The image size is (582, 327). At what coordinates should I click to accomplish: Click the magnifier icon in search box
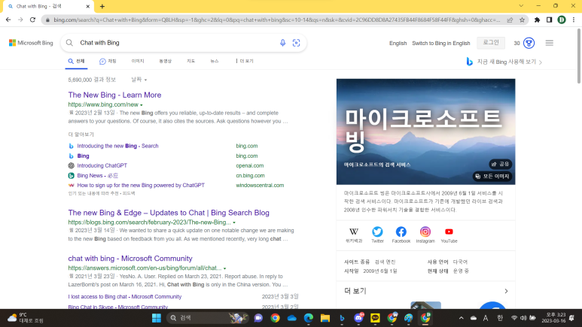point(69,43)
